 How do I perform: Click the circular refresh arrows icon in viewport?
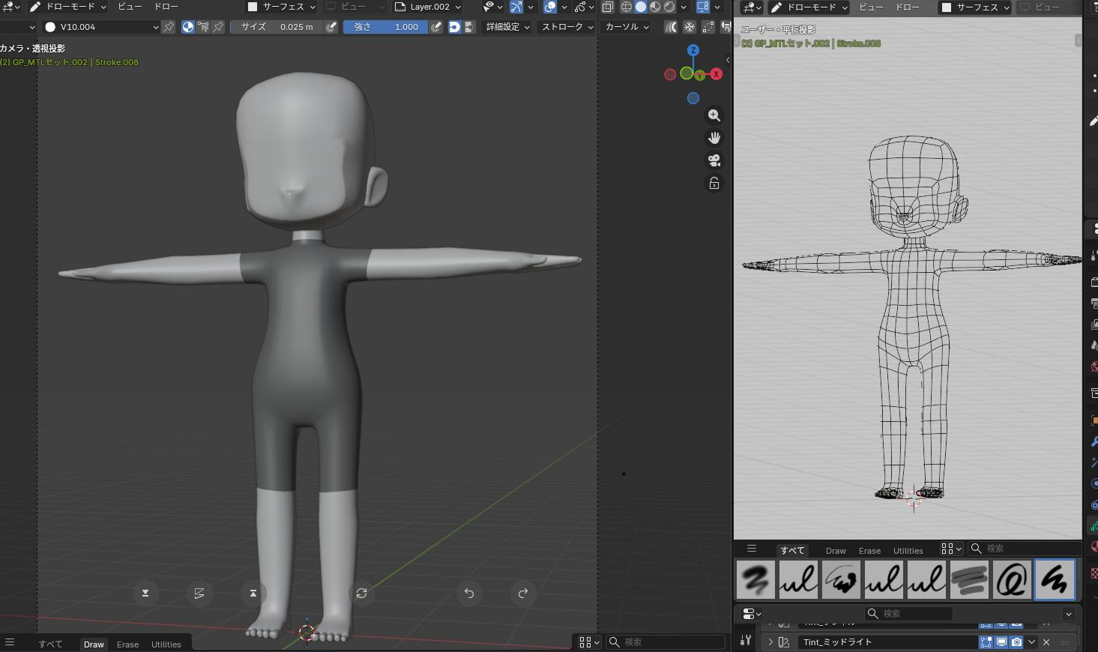pyautogui.click(x=361, y=594)
